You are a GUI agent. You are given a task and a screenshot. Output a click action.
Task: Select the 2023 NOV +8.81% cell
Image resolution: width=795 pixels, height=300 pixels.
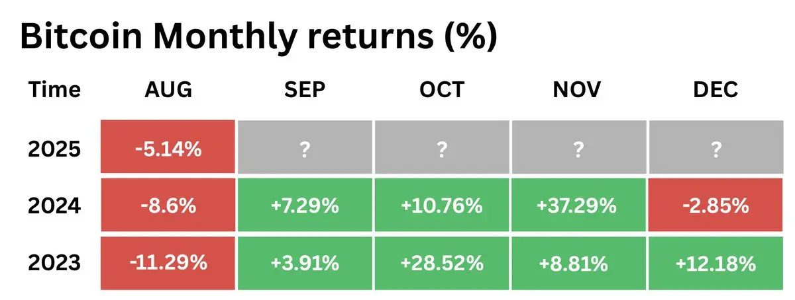coord(579,263)
